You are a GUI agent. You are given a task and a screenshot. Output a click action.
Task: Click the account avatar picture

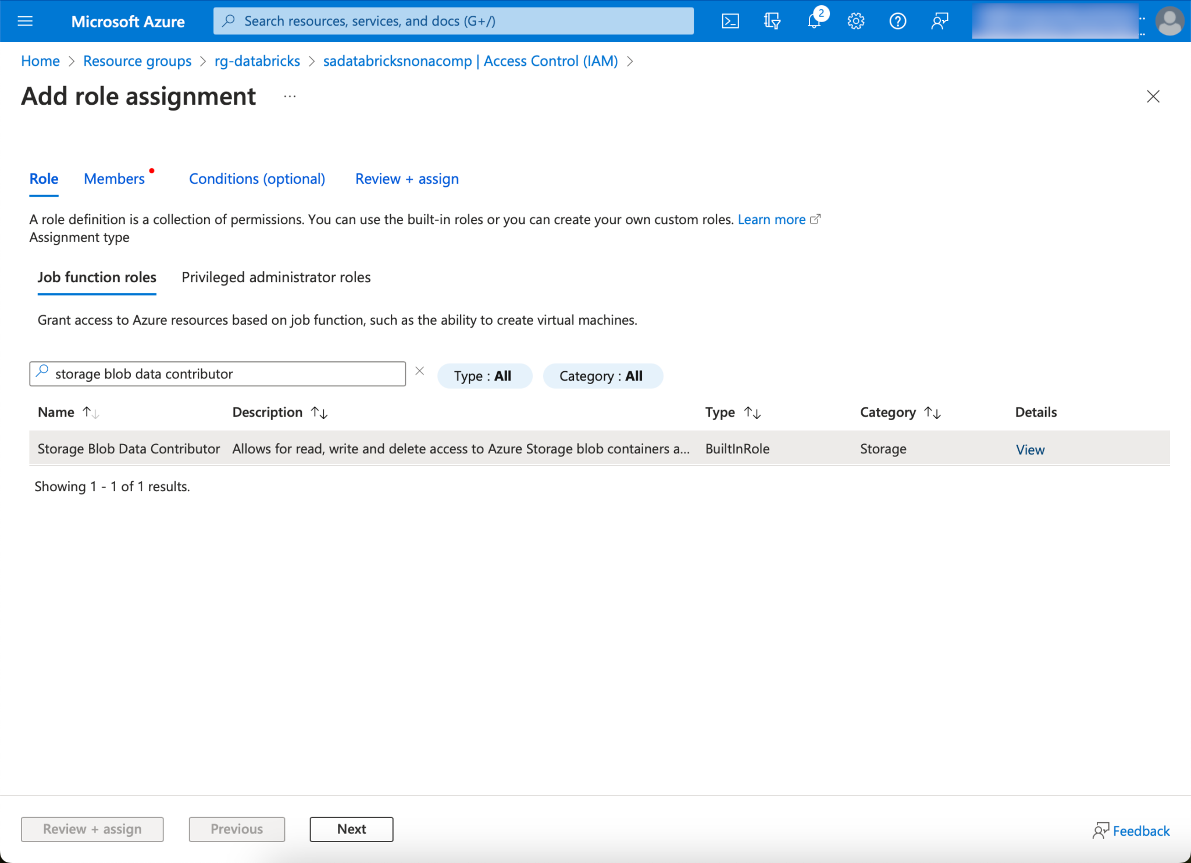click(1169, 22)
